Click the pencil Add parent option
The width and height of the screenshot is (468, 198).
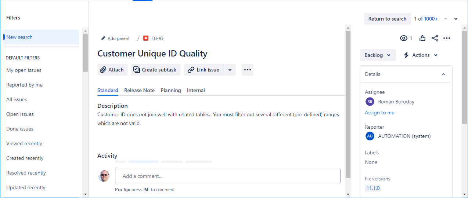pos(115,38)
